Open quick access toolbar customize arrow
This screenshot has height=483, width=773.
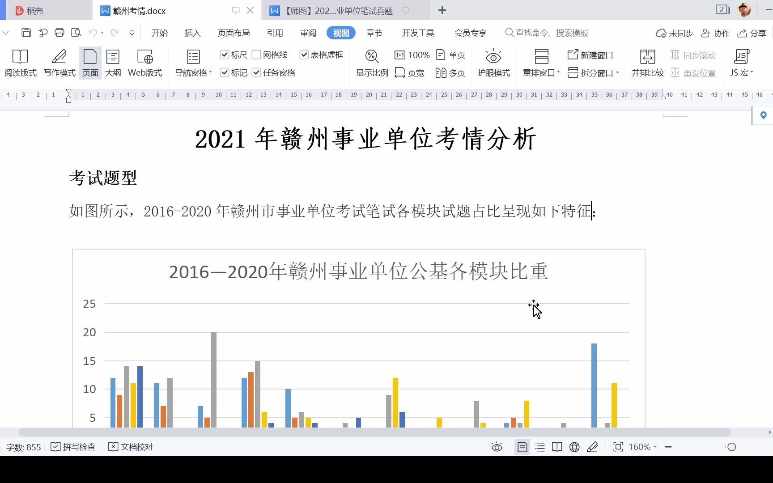(132, 33)
